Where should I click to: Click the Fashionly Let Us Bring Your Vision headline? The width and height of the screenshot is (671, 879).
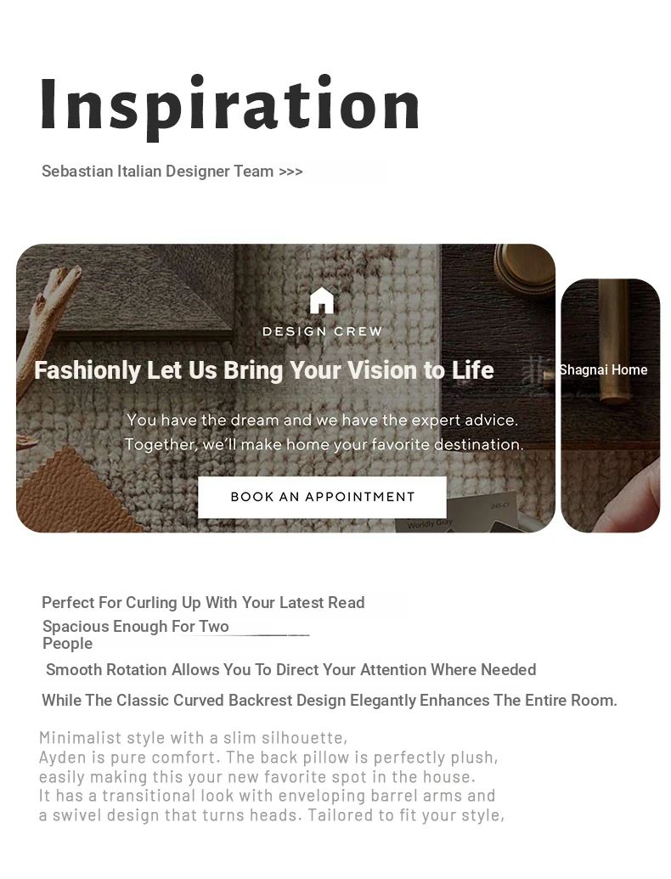[264, 370]
